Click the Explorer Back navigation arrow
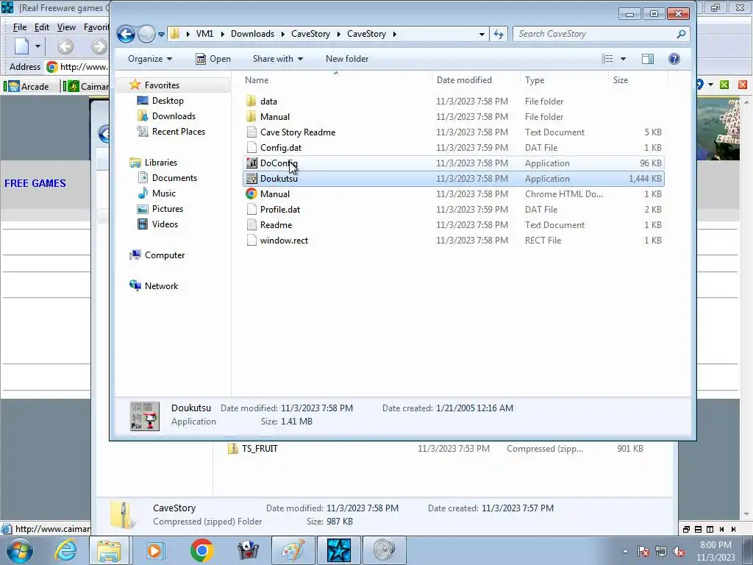 pos(126,34)
